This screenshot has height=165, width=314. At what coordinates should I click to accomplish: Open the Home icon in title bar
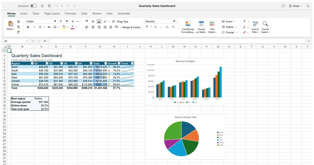point(42,6)
